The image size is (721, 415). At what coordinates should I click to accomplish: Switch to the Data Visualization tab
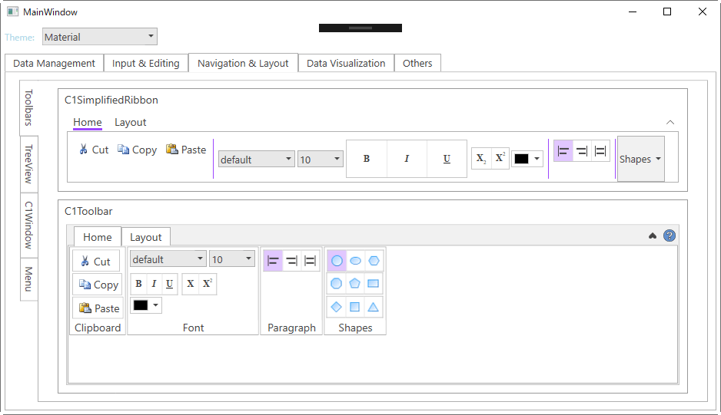tap(346, 64)
